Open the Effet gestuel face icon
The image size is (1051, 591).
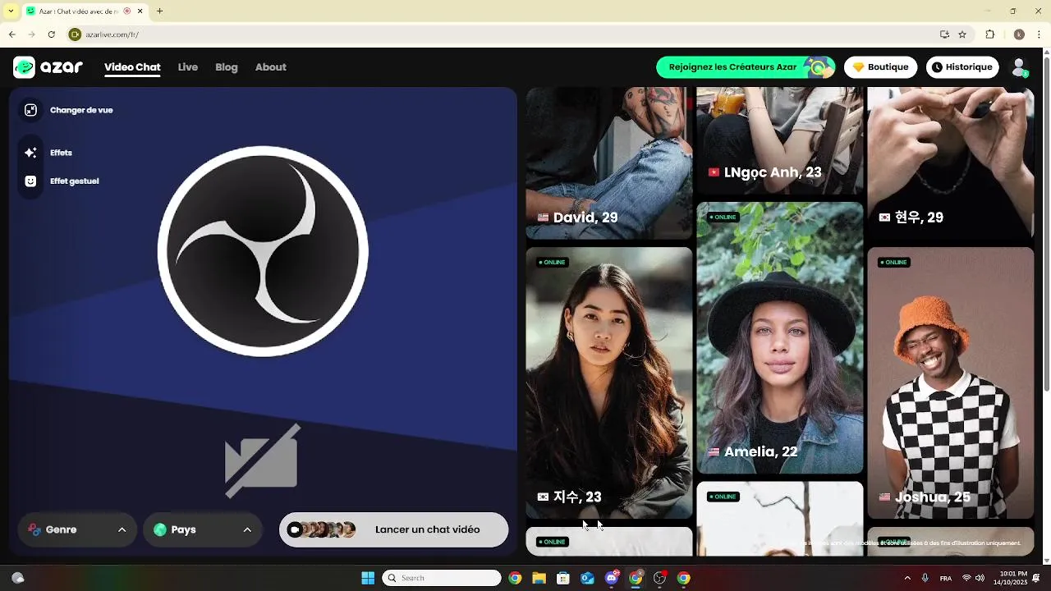(x=30, y=181)
